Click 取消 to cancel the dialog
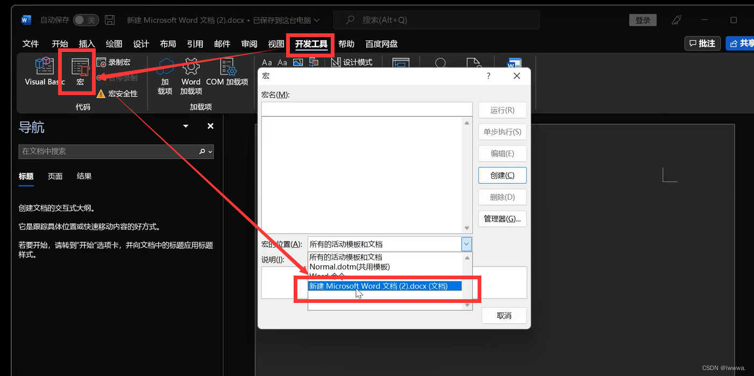The width and height of the screenshot is (754, 376). point(504,315)
